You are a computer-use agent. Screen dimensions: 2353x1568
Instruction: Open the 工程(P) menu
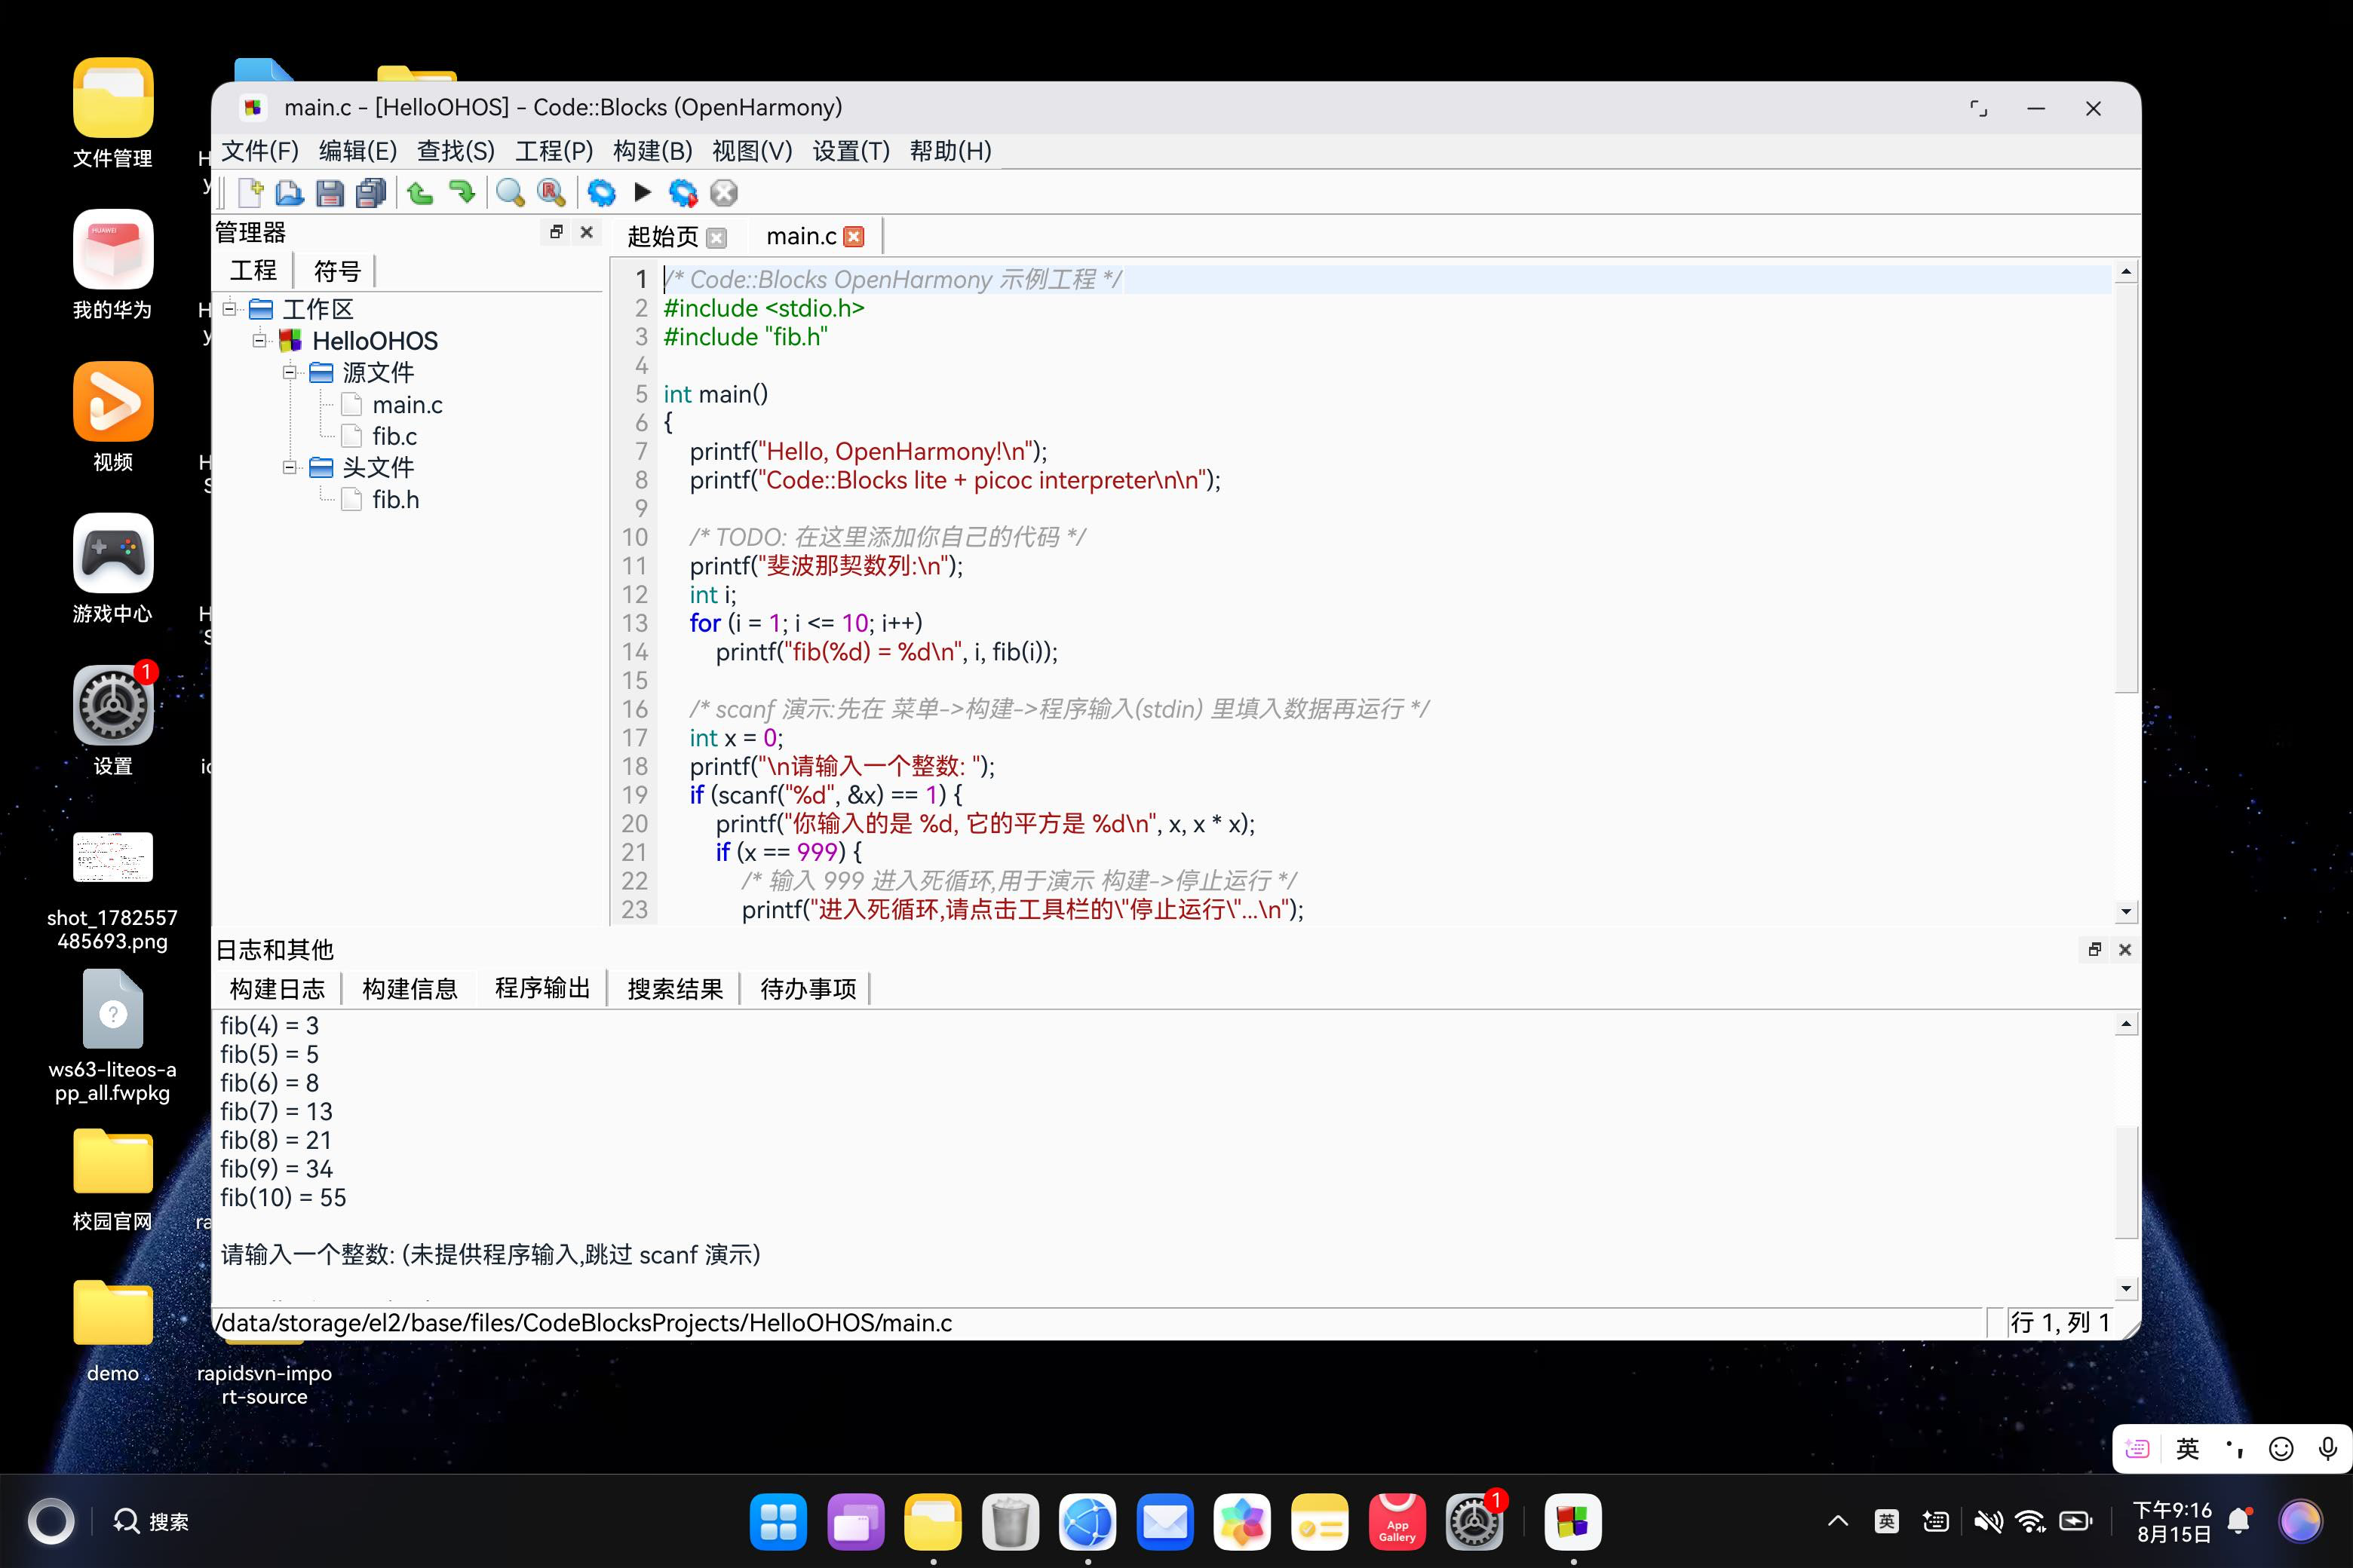554,151
